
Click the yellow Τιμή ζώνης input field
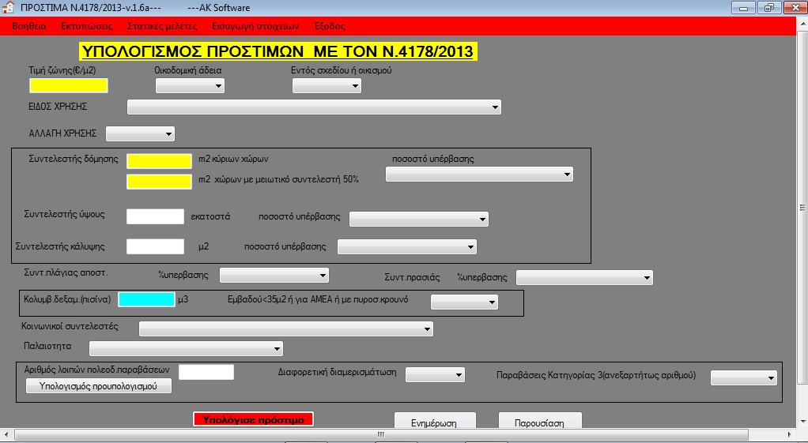(x=69, y=85)
